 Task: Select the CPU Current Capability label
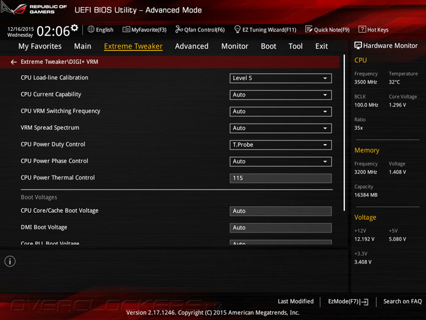tap(51, 94)
